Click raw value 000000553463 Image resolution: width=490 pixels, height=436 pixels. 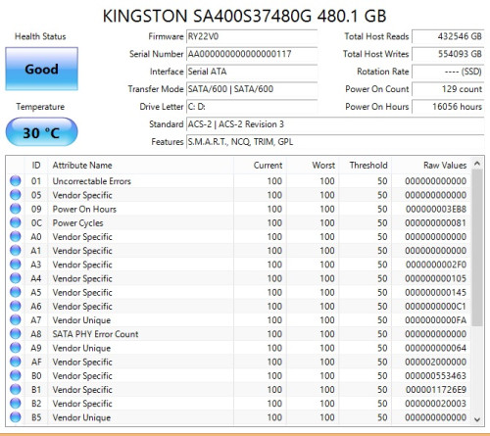(436, 376)
